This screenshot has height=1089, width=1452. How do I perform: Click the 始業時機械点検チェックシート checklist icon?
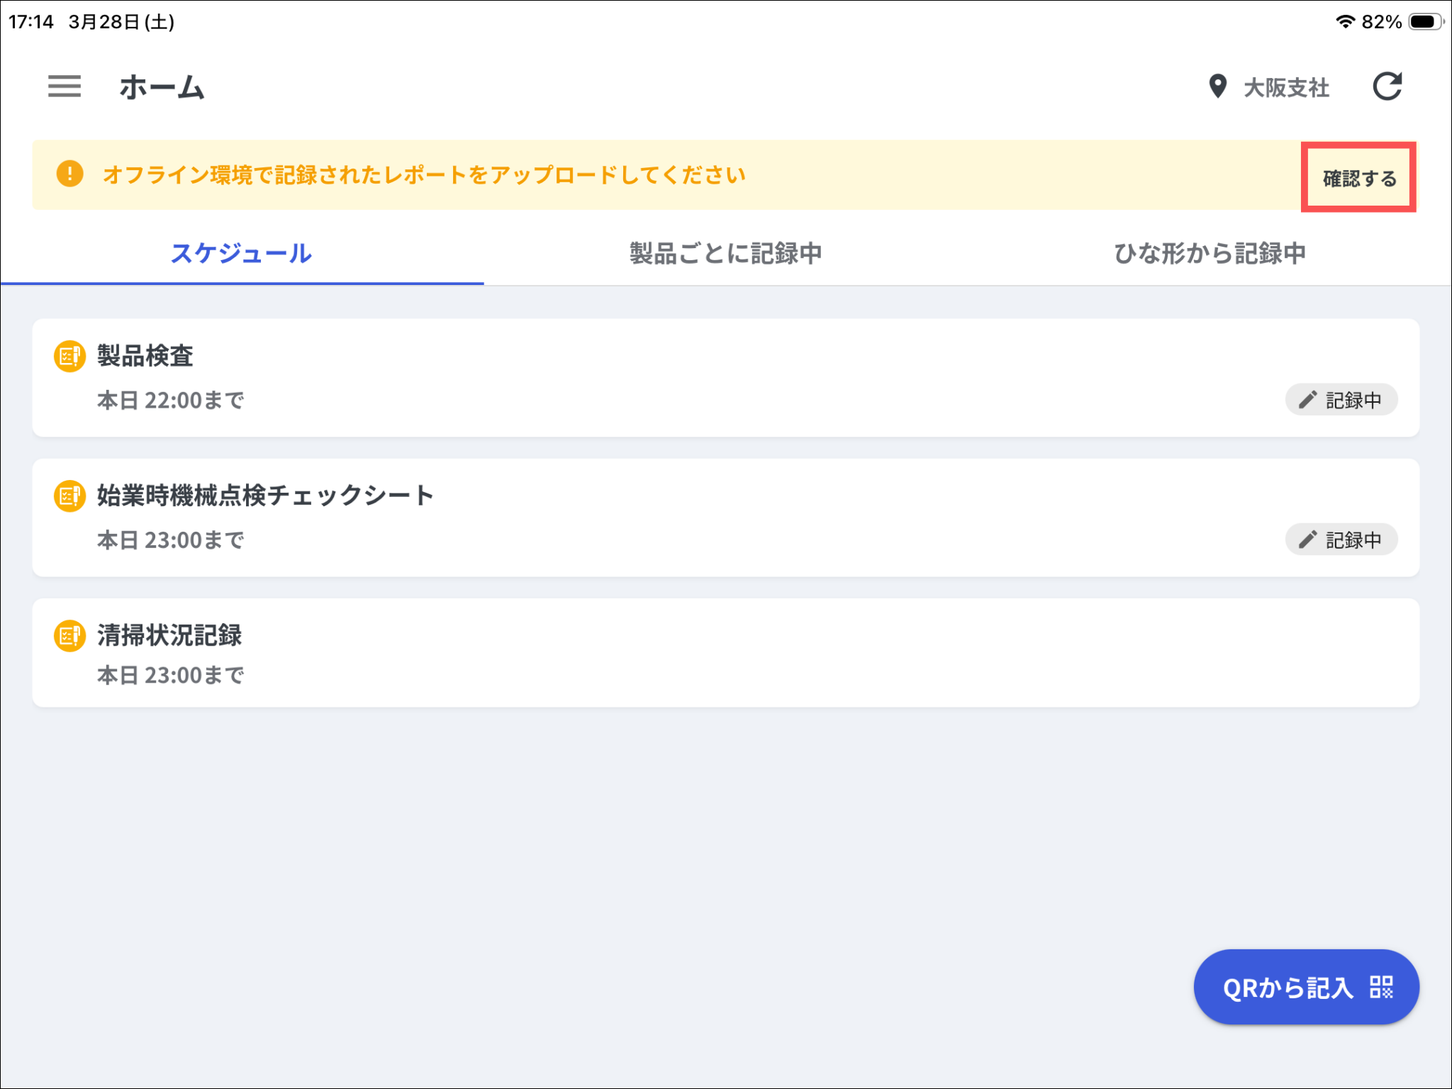click(69, 496)
